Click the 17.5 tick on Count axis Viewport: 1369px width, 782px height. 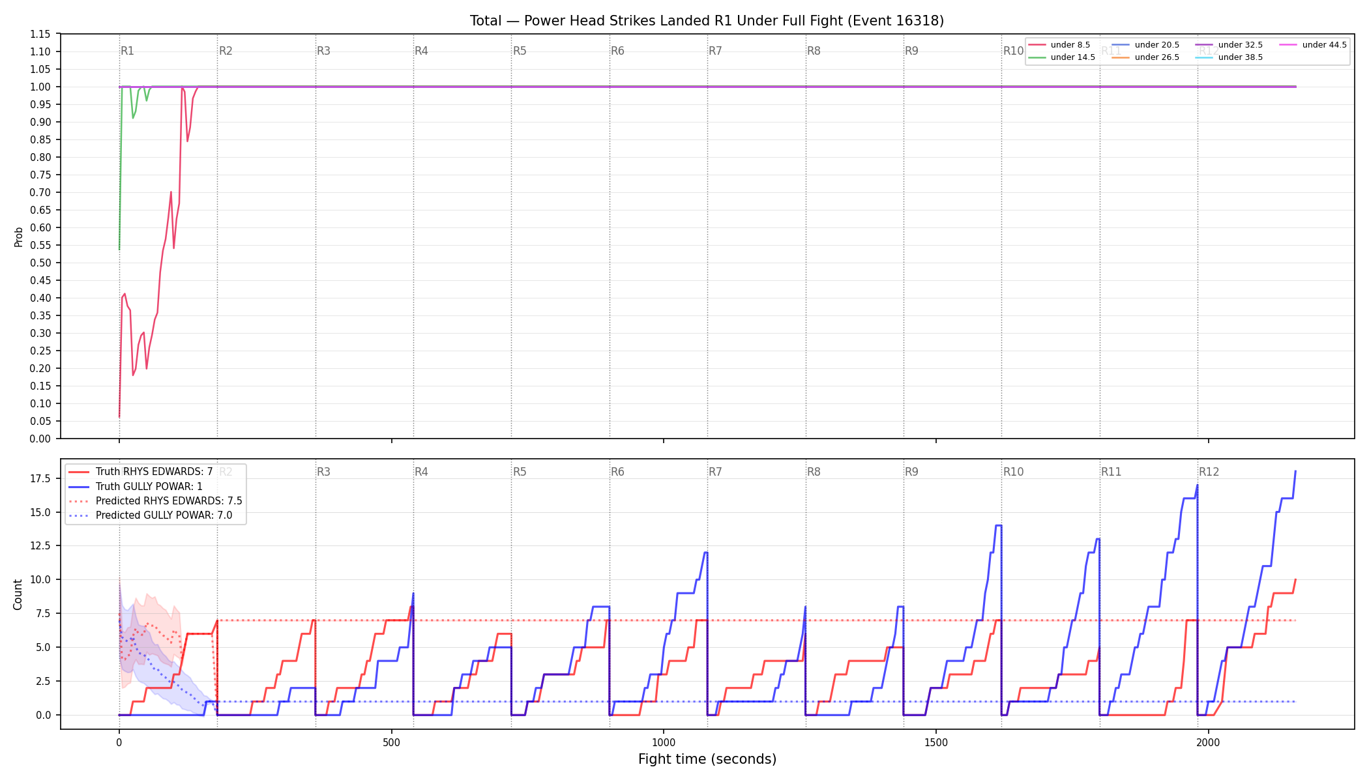click(40, 479)
